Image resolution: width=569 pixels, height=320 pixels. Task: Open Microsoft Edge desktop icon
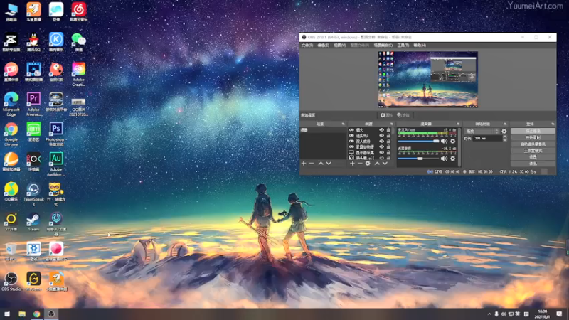coord(11,104)
